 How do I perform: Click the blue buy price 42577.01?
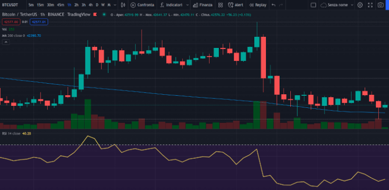click(x=39, y=22)
